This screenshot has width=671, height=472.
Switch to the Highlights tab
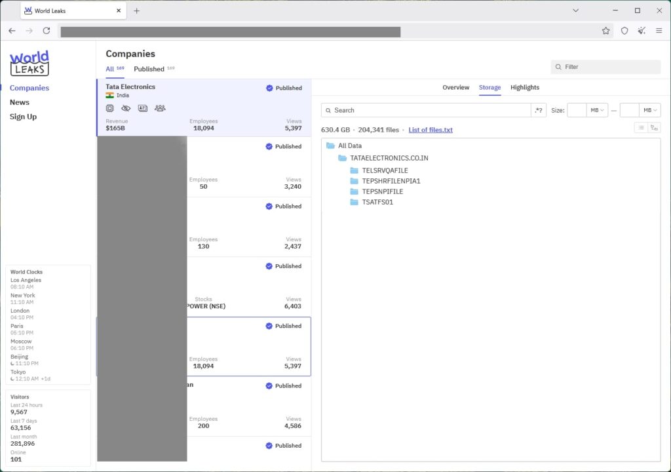525,87
